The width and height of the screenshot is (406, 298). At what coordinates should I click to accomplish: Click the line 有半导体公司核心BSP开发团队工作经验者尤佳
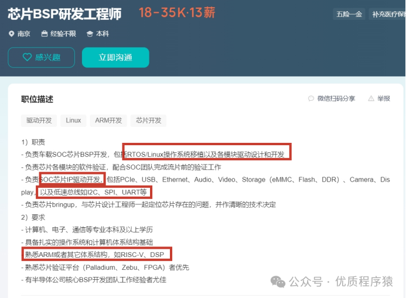click(x=94, y=280)
